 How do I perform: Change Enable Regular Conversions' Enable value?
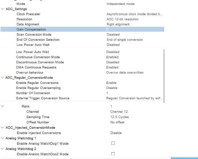[111, 83]
